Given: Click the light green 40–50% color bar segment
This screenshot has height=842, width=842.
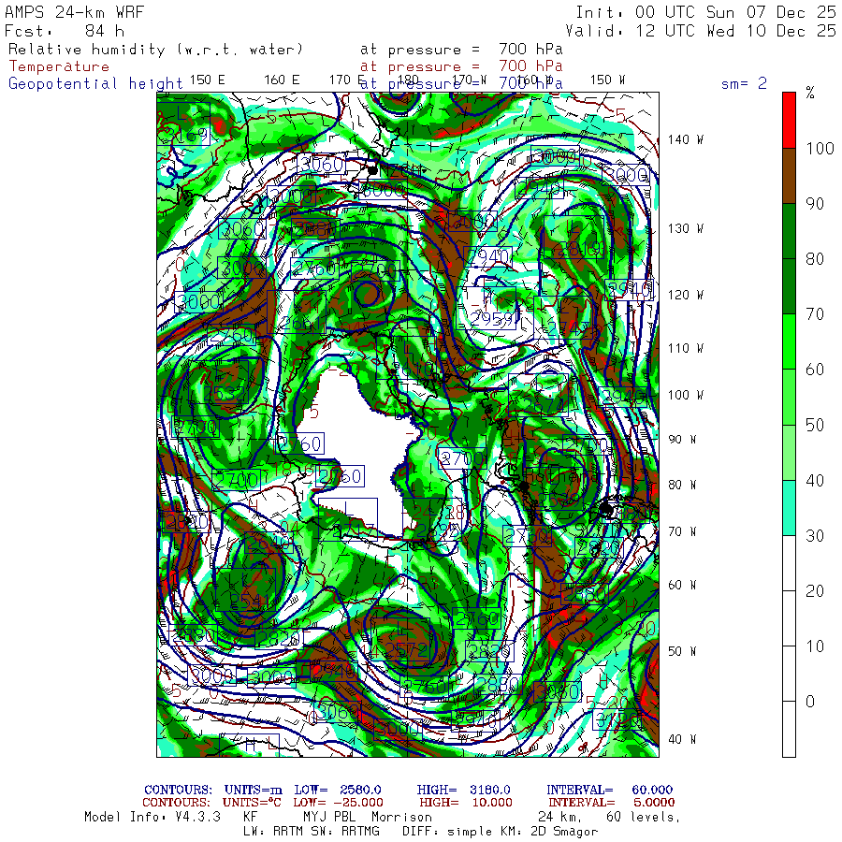Looking at the screenshot, I should (x=789, y=452).
